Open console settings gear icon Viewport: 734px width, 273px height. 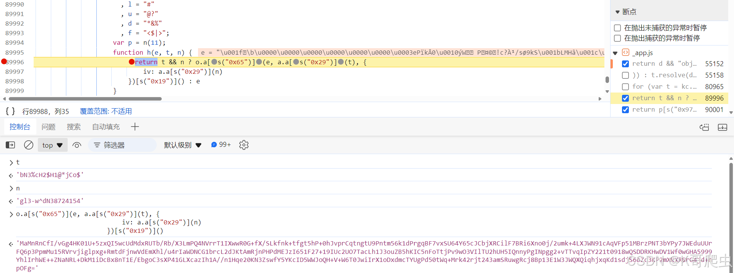244,145
